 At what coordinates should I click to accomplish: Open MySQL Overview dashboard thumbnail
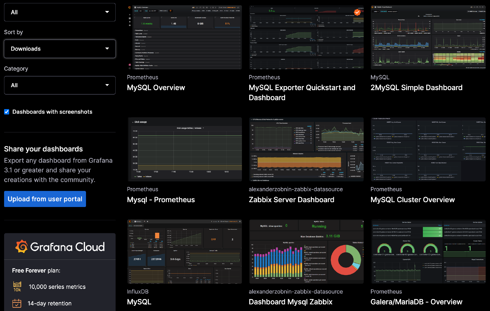[185, 37]
